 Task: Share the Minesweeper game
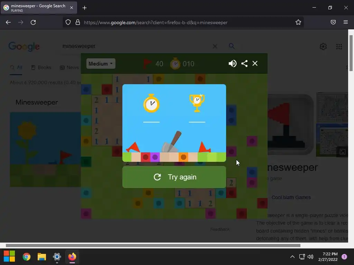coord(244,63)
